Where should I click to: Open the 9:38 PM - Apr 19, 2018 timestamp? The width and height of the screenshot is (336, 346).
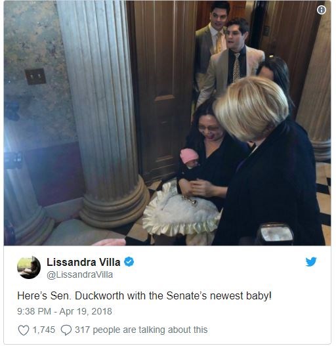(65, 311)
